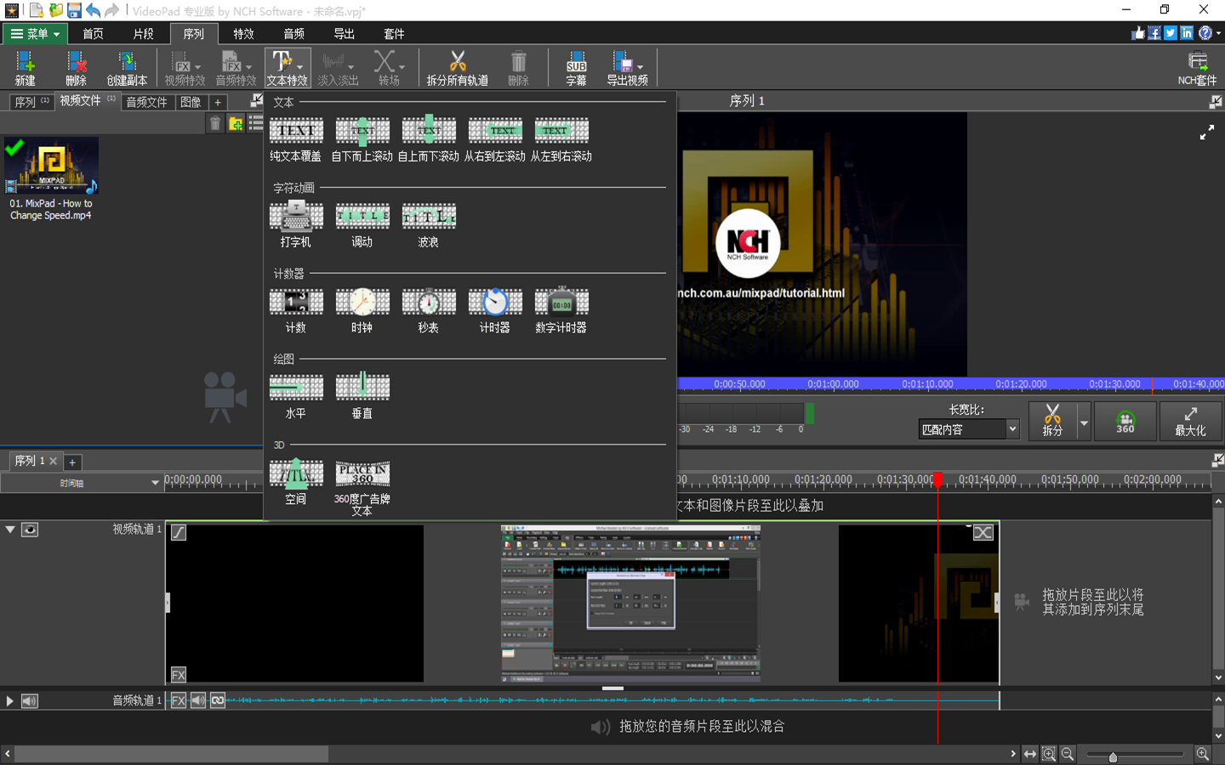Viewport: 1225px width, 765px height.
Task: Mute 音频轨道 1 via speaker toggle
Action: point(30,701)
